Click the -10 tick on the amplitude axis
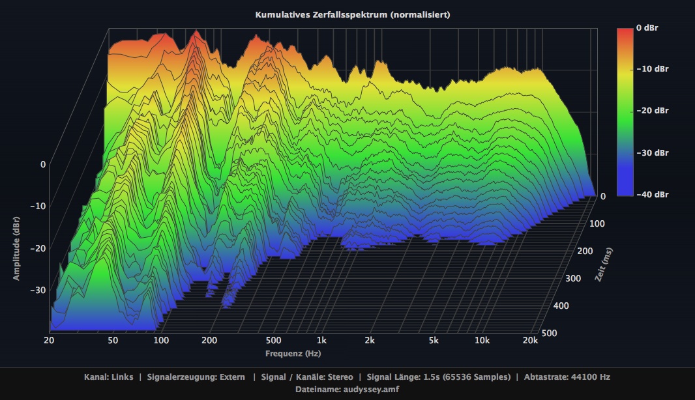 click(x=38, y=206)
